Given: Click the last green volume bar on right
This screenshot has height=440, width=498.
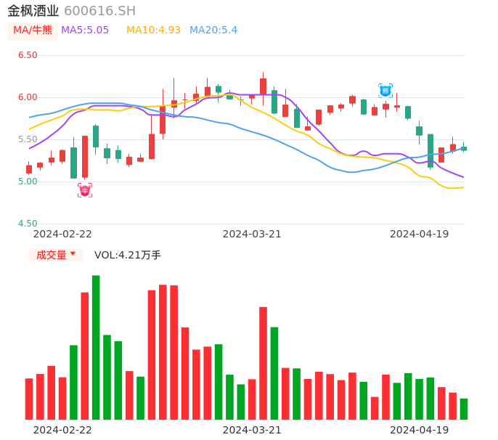Looking at the screenshot, I should click(x=464, y=409).
